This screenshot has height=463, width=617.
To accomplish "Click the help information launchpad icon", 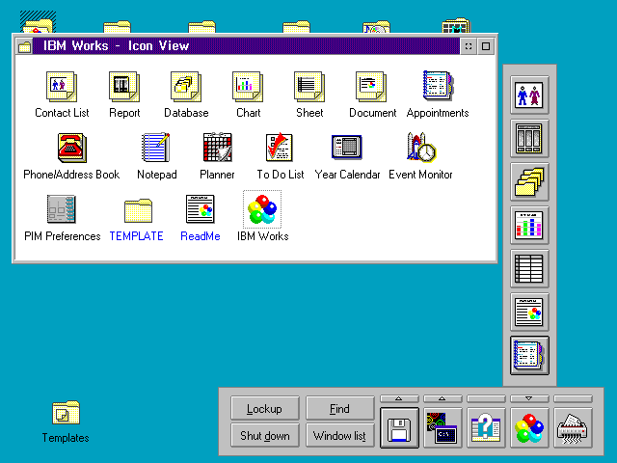I will point(486,428).
